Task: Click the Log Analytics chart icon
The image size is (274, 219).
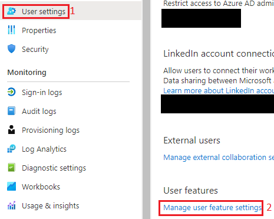Action: point(11,149)
